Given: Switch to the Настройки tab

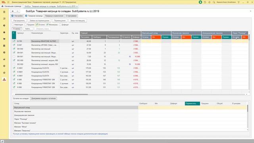Looking at the screenshot, I should [17, 16].
